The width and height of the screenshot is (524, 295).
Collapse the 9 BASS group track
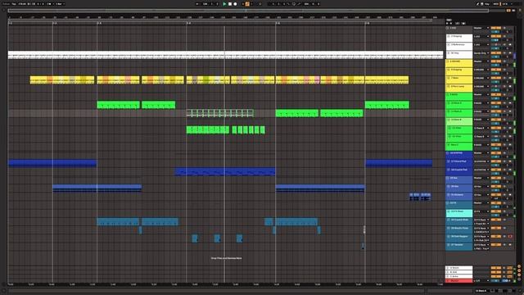tap(448, 95)
